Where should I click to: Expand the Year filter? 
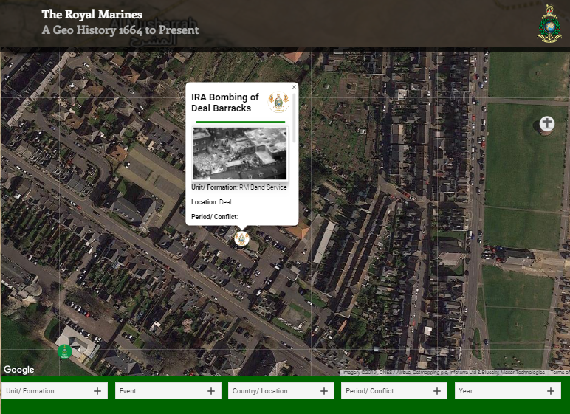tap(507, 391)
